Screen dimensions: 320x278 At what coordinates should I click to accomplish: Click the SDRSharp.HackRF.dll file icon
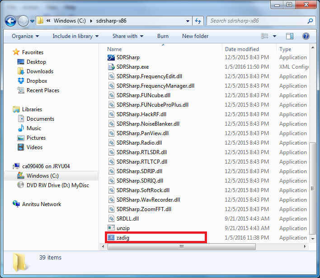111,114
